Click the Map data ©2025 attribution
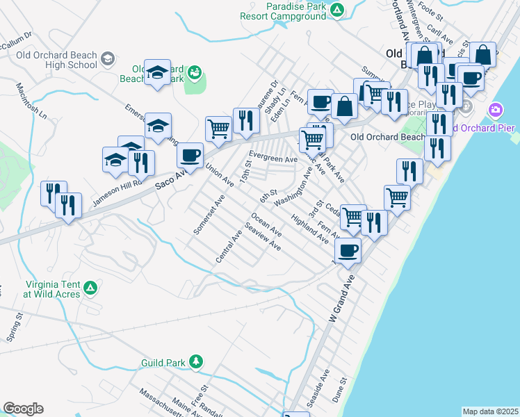Viewport: 520px width, 417px height. 491,411
